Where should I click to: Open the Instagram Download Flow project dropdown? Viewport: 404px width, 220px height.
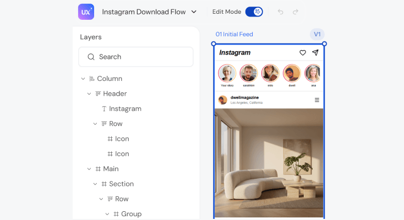(149, 12)
